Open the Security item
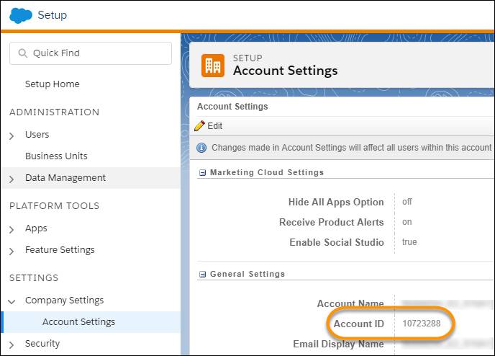This screenshot has width=495, height=356. [x=42, y=343]
